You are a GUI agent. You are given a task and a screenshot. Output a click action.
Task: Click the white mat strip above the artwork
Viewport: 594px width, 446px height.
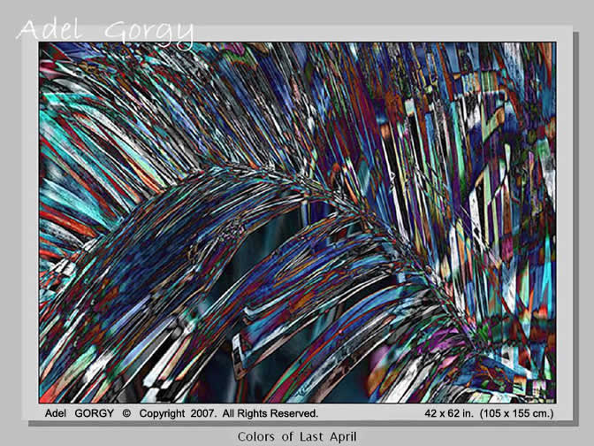click(354, 33)
